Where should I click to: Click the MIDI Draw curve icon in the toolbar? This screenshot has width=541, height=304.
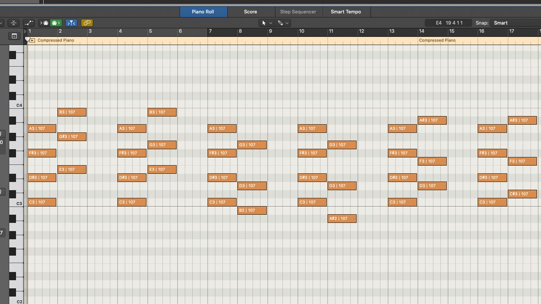point(28,23)
